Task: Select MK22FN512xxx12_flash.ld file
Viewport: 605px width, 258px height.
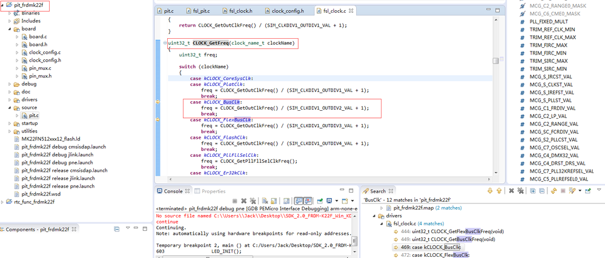Action: 50,139
